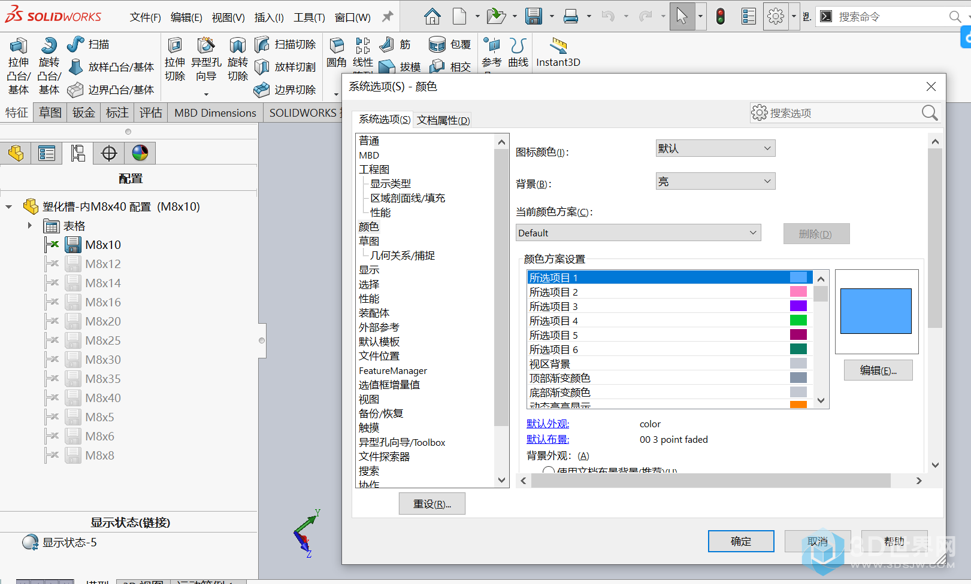Open the Hole Wizard (异型孔向导) tool
This screenshot has width=971, height=584.
[x=206, y=59]
